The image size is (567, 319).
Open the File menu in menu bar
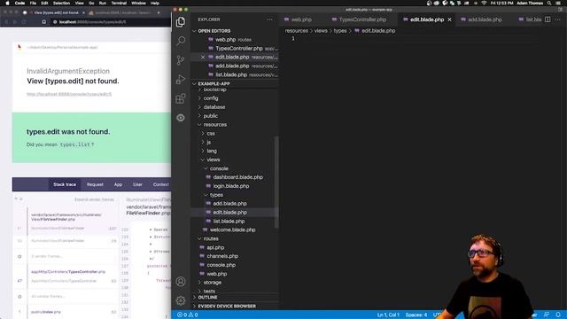coord(33,3)
